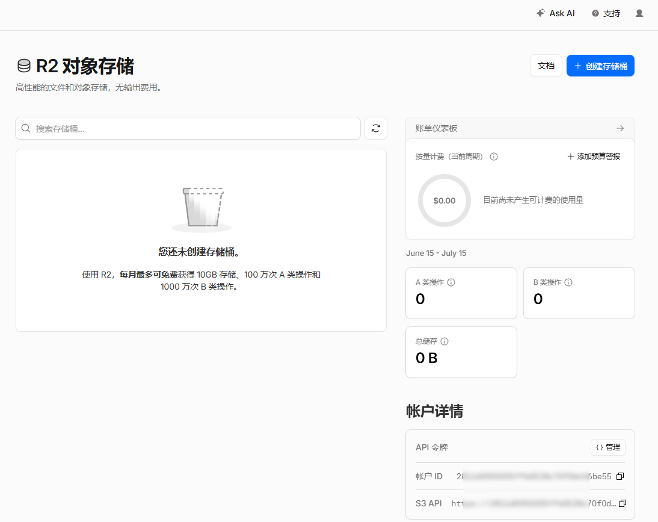This screenshot has width=658, height=522.
Task: Show info for 按量计费 current period
Action: (x=494, y=157)
